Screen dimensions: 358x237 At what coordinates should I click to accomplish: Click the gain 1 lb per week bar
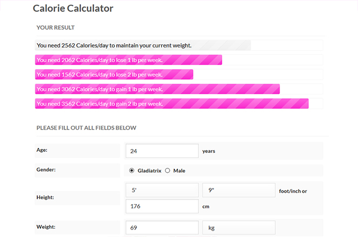point(157,89)
